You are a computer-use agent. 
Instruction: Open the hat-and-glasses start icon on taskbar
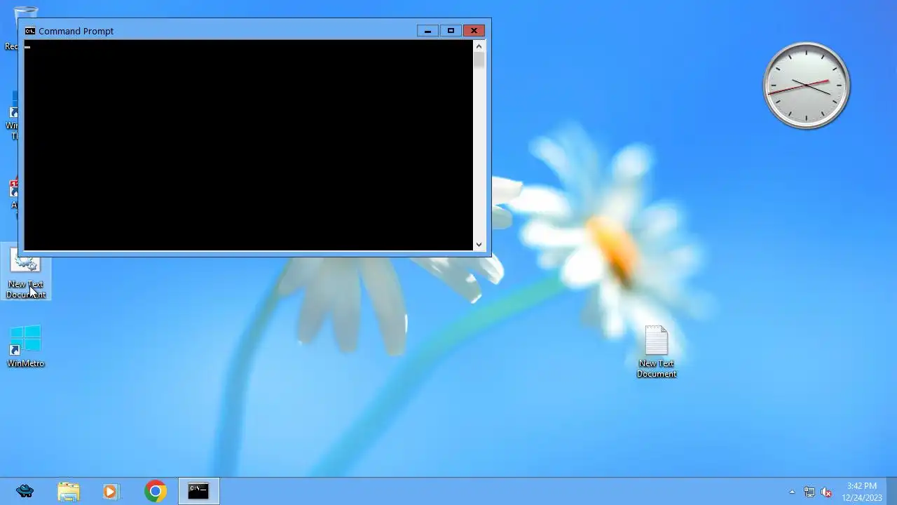coord(25,492)
